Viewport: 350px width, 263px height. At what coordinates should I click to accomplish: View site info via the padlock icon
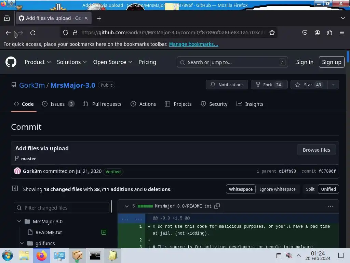tap(75, 33)
